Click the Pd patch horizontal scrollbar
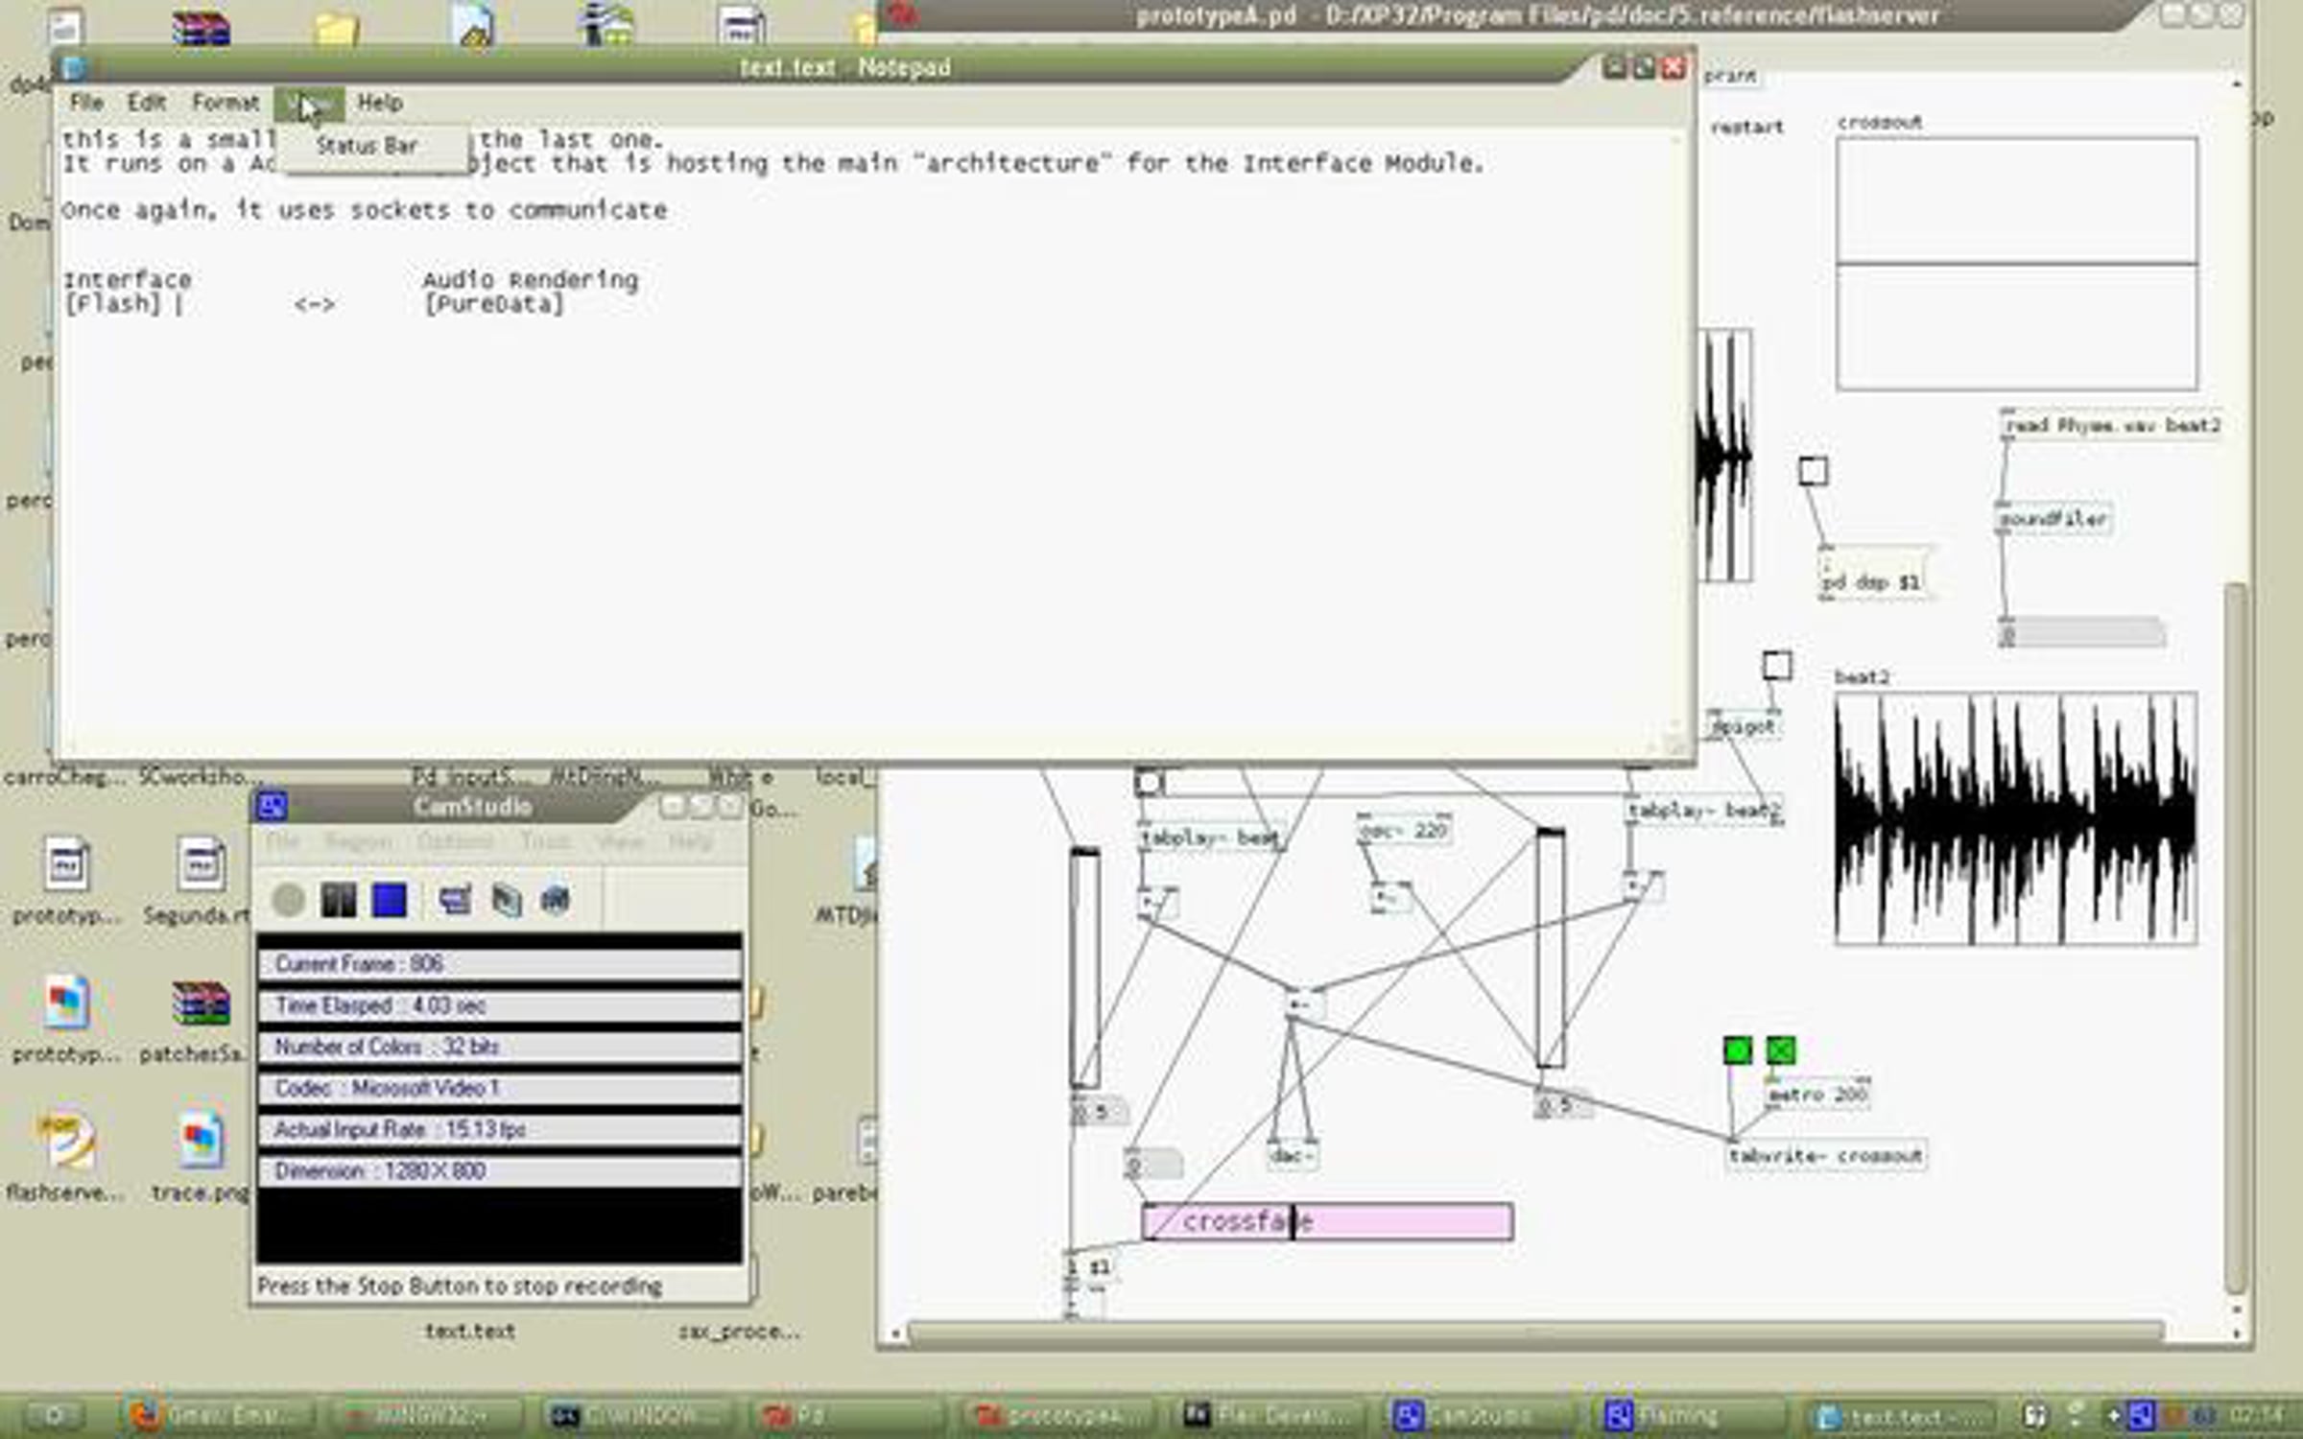The width and height of the screenshot is (2303, 1439). pyautogui.click(x=1535, y=1332)
